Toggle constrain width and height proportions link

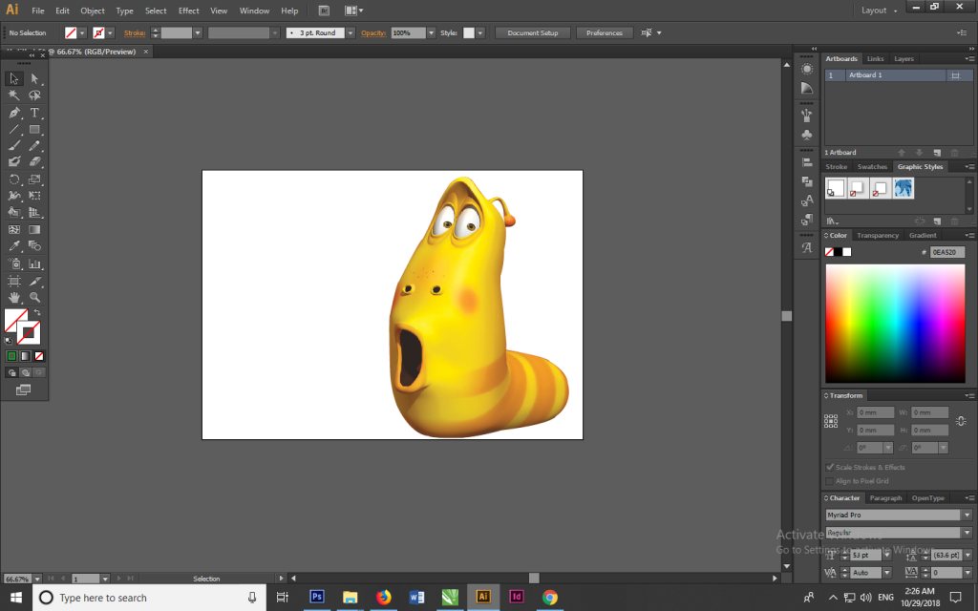[x=960, y=421]
